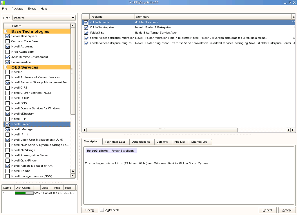The image size is (297, 215).
Task: Click status icon for ifolder3-enterprise package
Action: 86,27
